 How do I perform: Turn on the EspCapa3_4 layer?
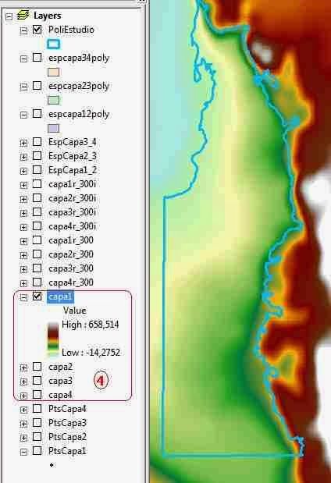pyautogui.click(x=37, y=142)
